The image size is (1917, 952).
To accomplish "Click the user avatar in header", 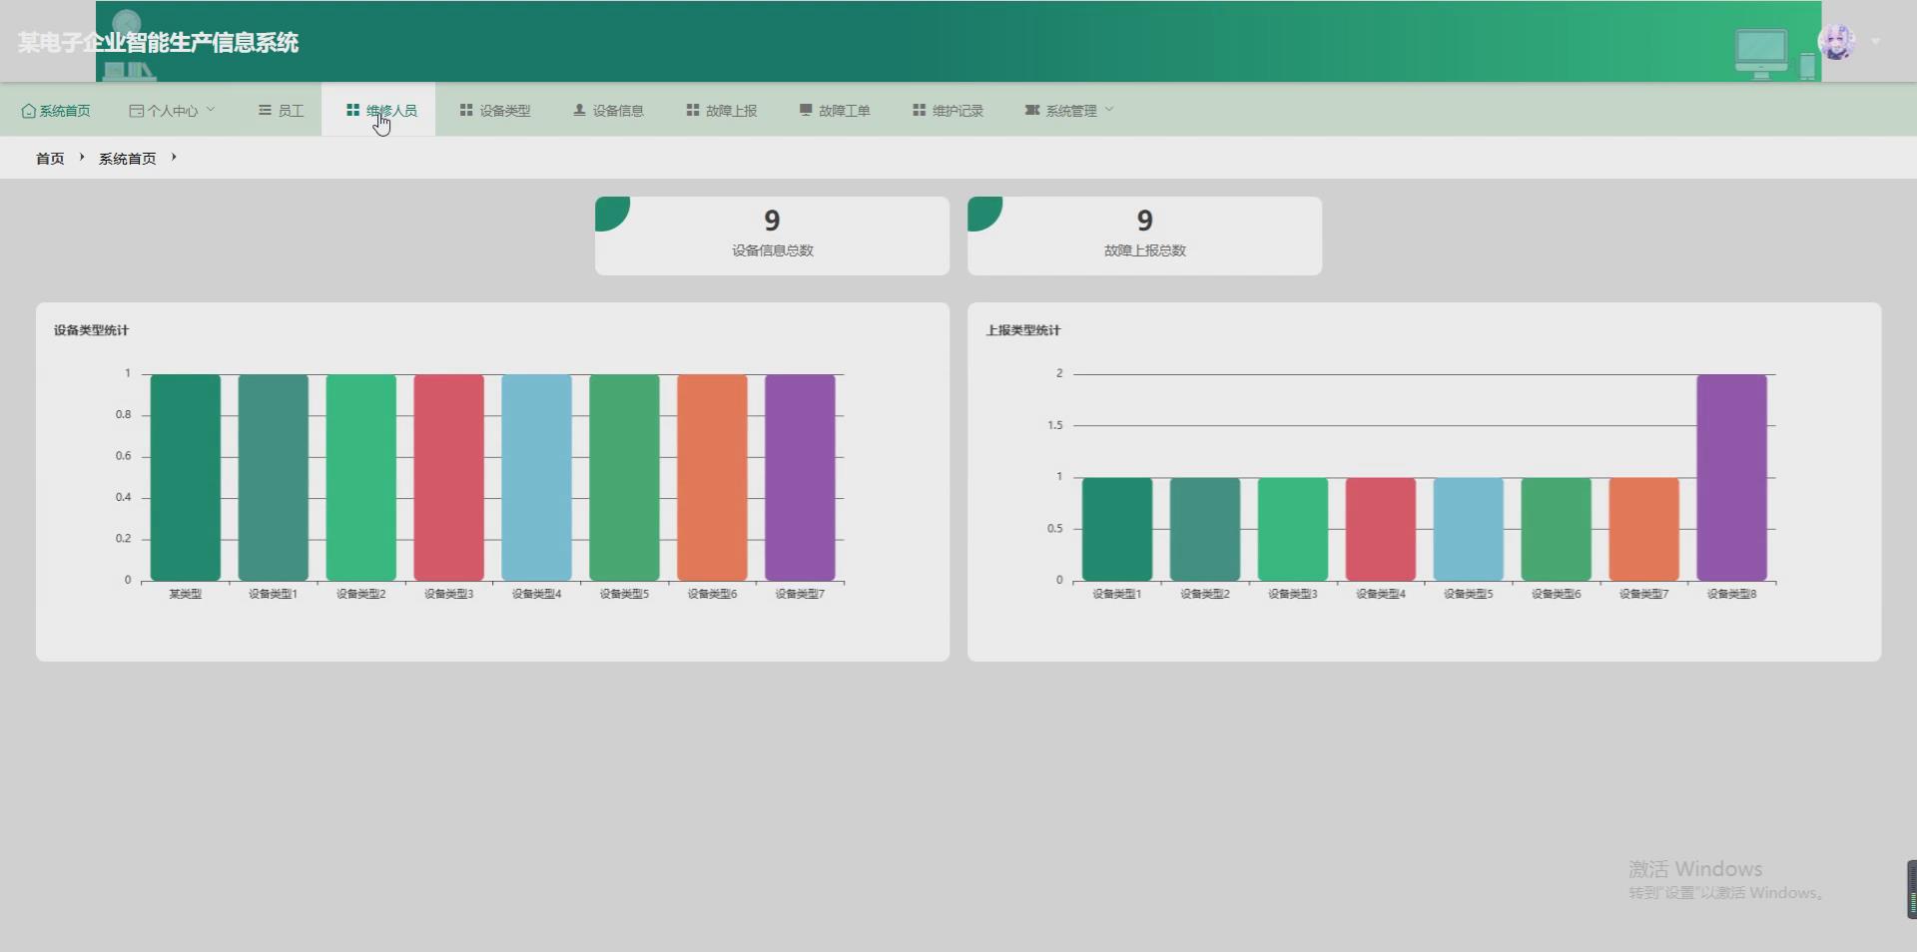I will pos(1836,42).
